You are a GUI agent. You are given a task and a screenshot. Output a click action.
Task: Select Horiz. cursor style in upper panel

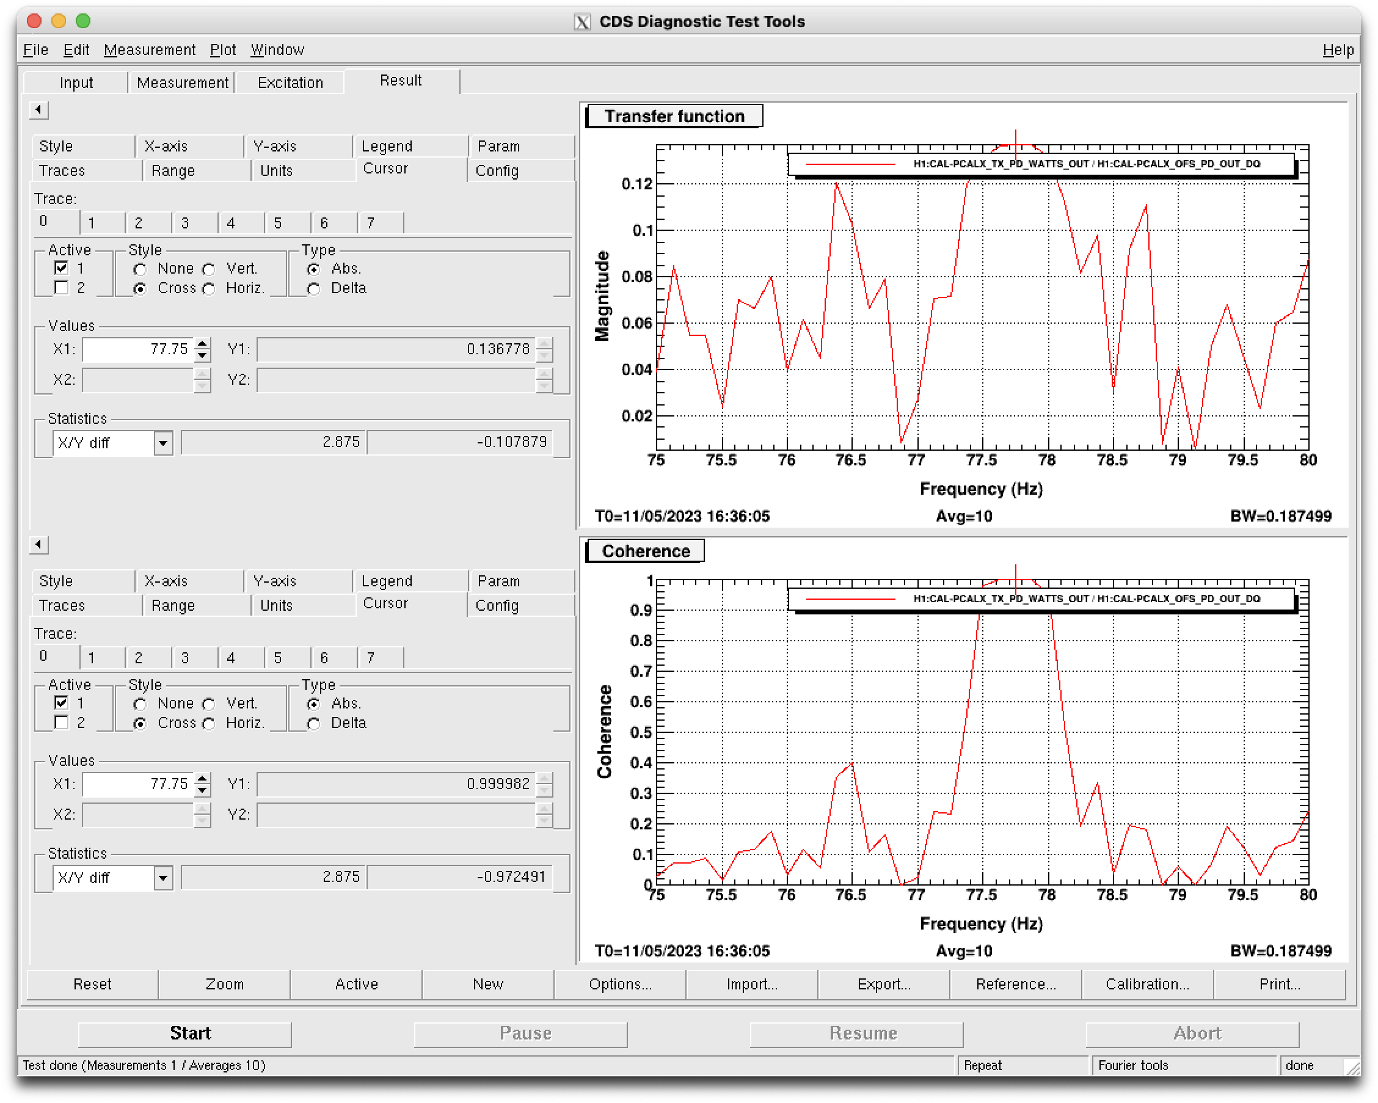[208, 289]
